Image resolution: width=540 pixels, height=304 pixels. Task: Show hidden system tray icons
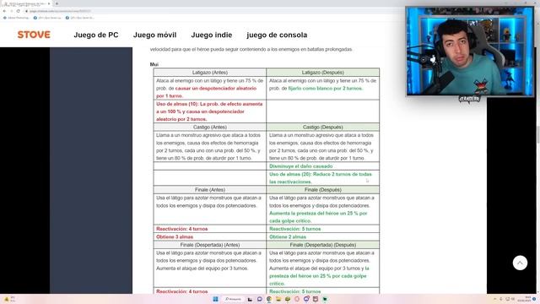click(x=495, y=299)
